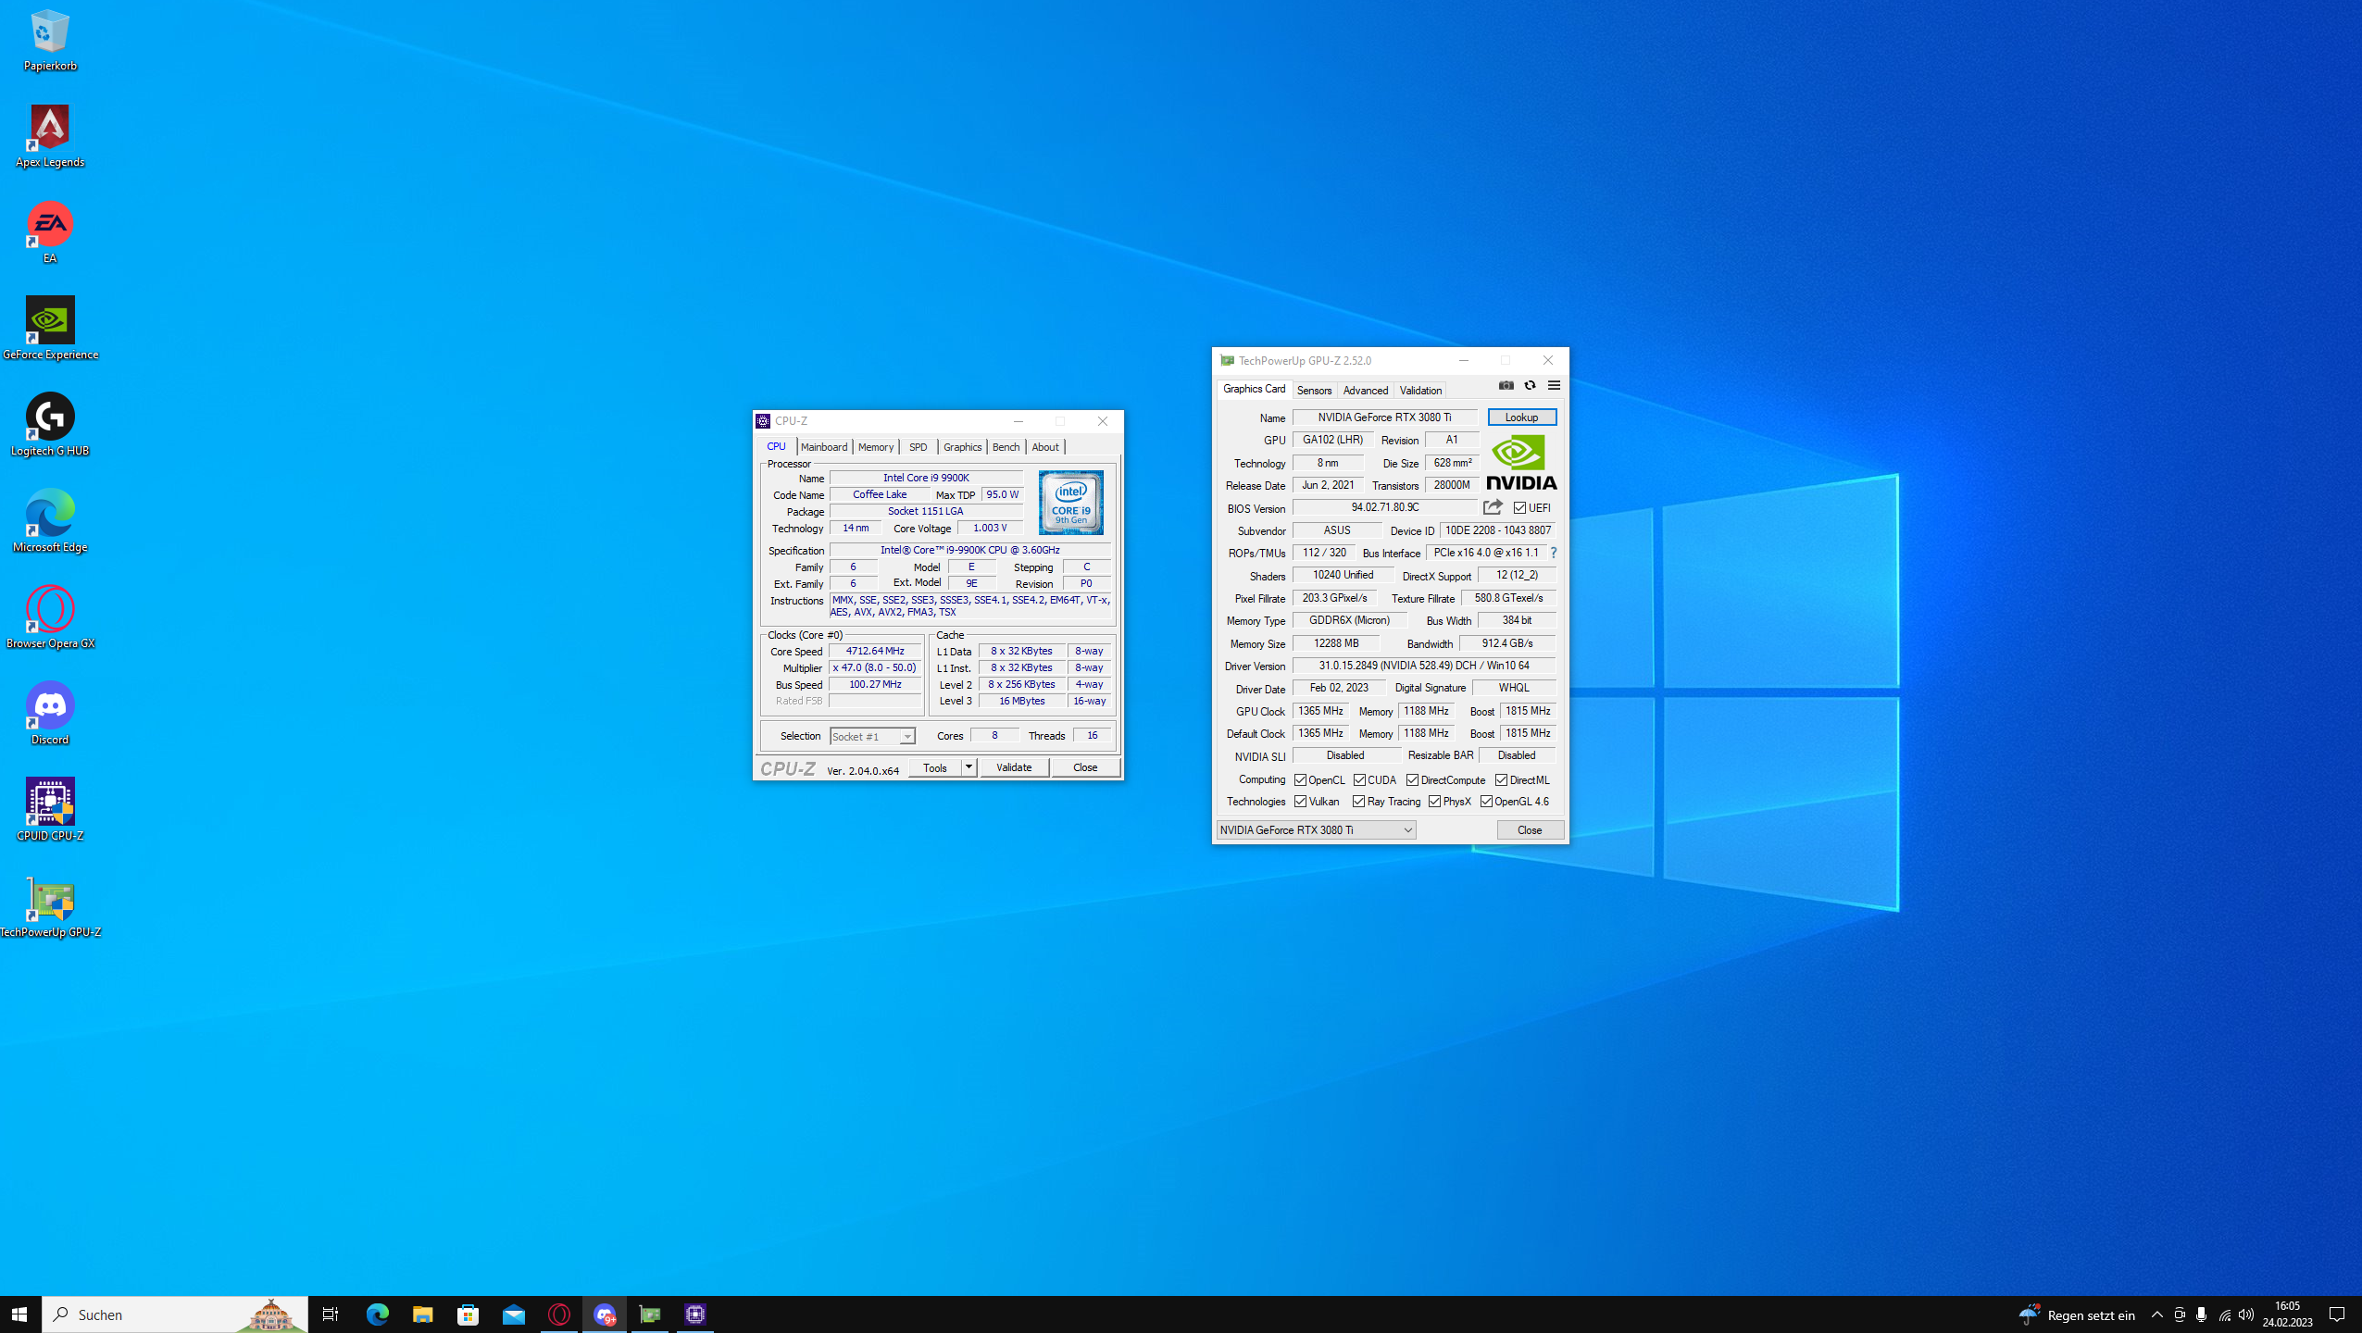Switch to the Sensors tab in GPU-Z

pyautogui.click(x=1313, y=391)
